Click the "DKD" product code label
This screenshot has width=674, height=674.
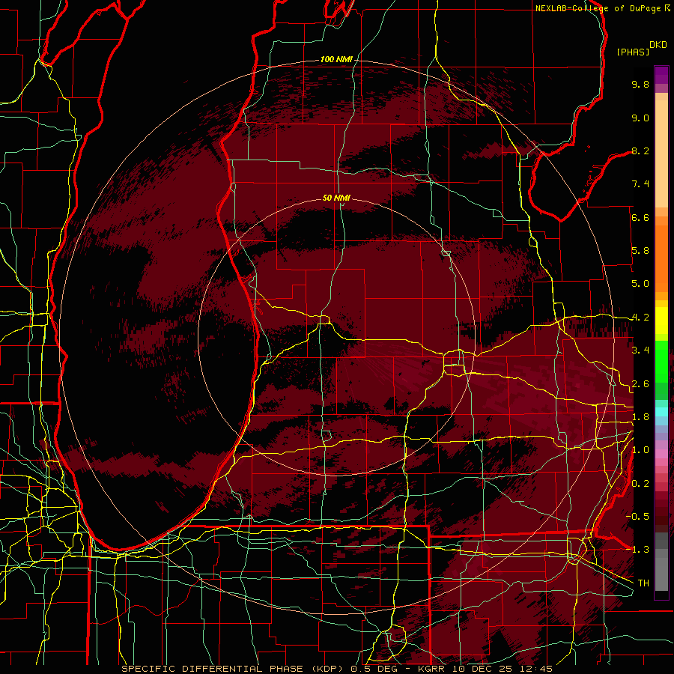pos(658,45)
